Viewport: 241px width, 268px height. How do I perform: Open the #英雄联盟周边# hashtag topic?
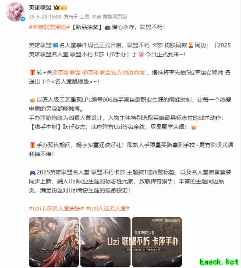click(x=50, y=27)
